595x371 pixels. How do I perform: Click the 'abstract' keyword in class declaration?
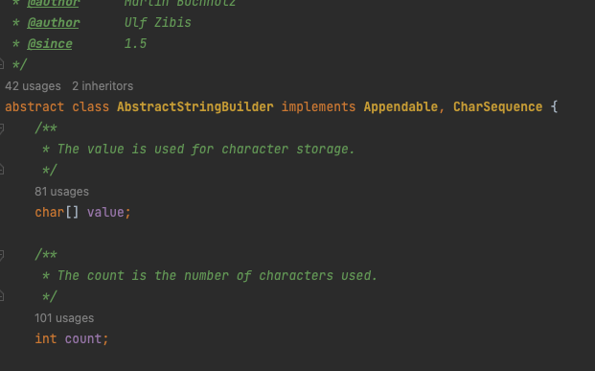tap(34, 107)
